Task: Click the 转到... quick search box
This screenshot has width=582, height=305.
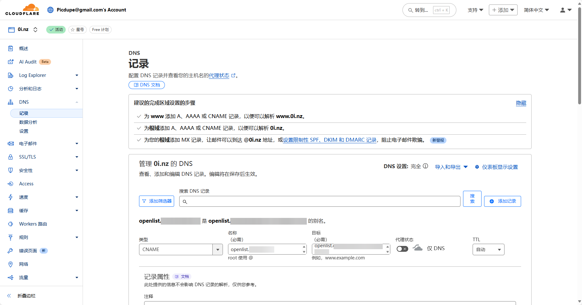Action: 429,10
